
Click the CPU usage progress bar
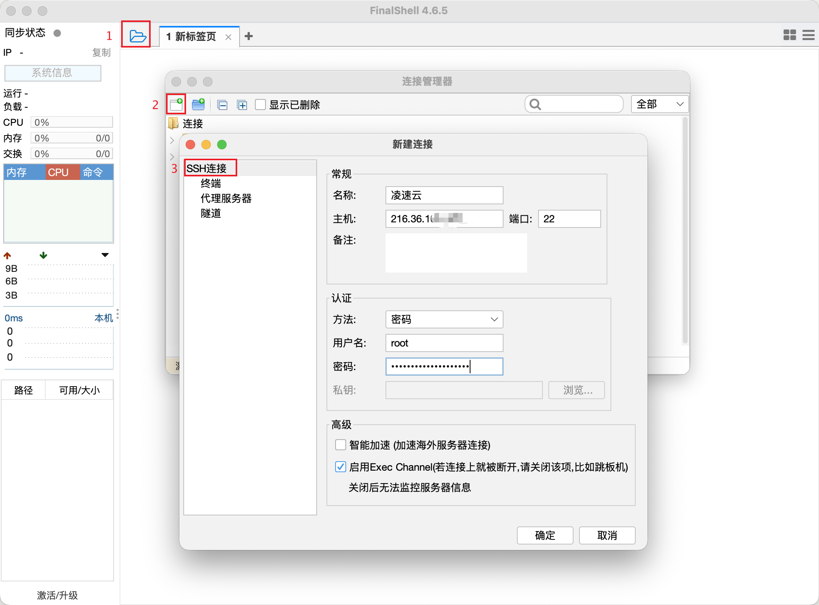[72, 122]
